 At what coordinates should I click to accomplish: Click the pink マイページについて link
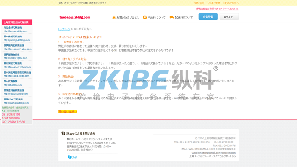pos(217,9)
